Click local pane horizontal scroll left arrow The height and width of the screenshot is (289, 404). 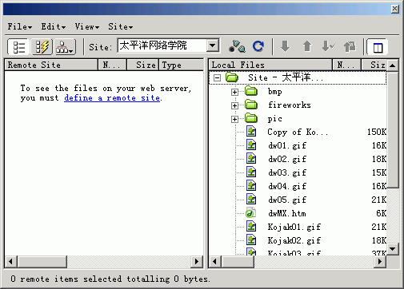tap(214, 262)
